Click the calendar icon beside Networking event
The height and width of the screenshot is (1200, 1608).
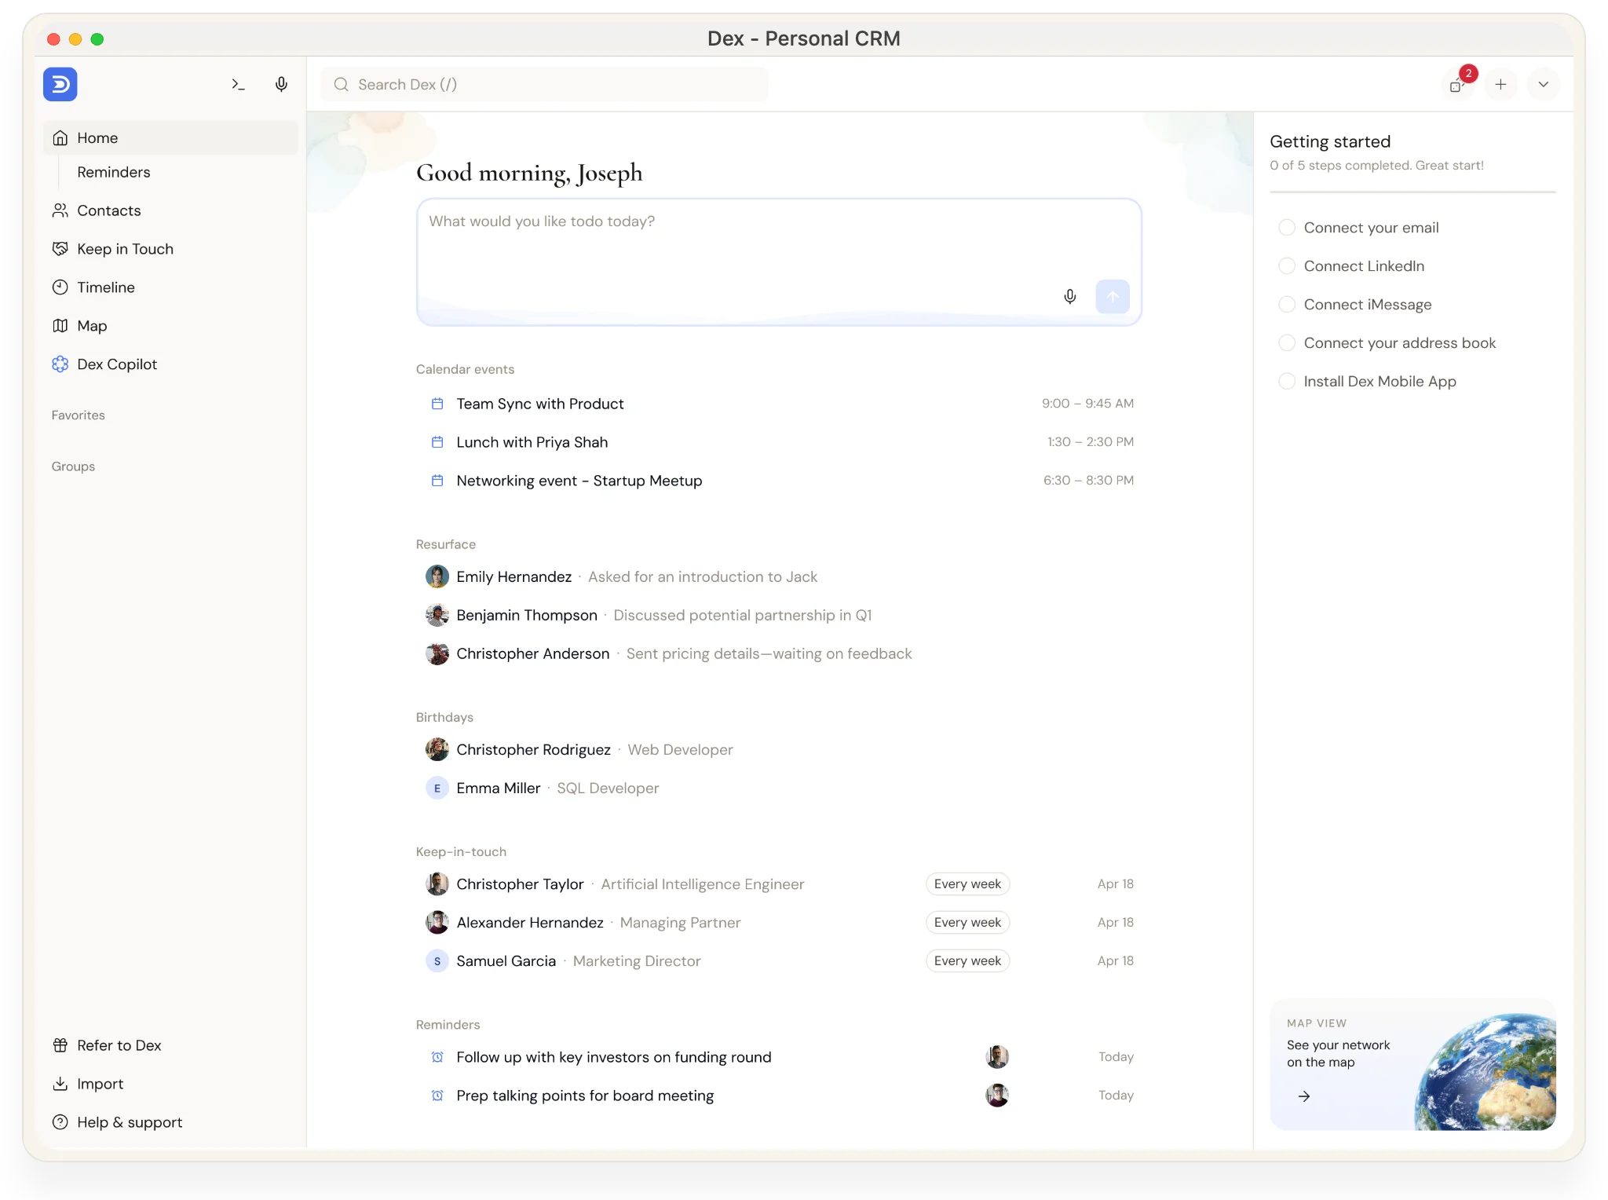coord(437,481)
